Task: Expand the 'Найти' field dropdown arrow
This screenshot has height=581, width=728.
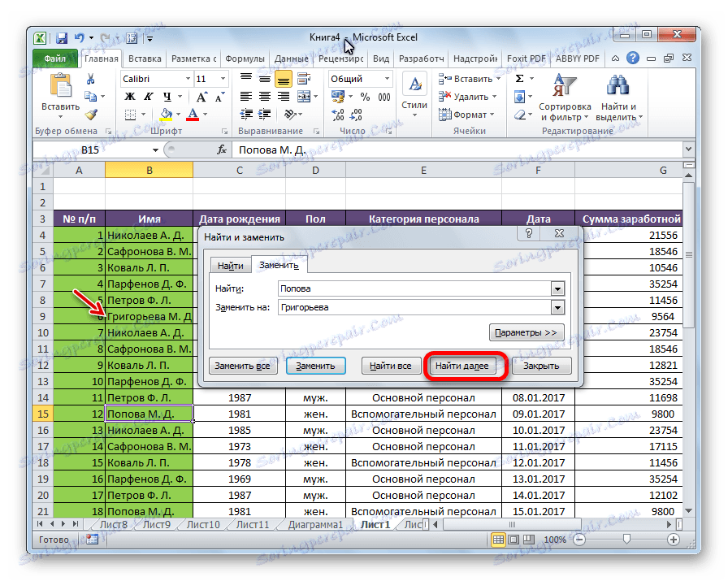Action: tap(557, 288)
